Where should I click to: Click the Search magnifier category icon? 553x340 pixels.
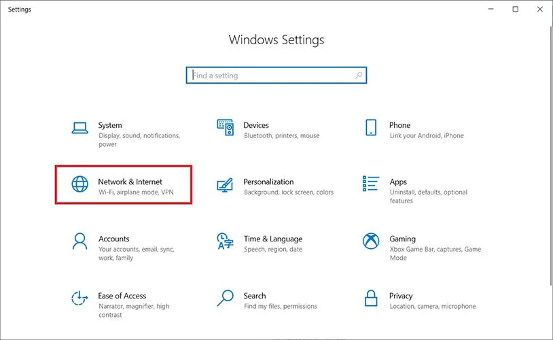pos(225,299)
